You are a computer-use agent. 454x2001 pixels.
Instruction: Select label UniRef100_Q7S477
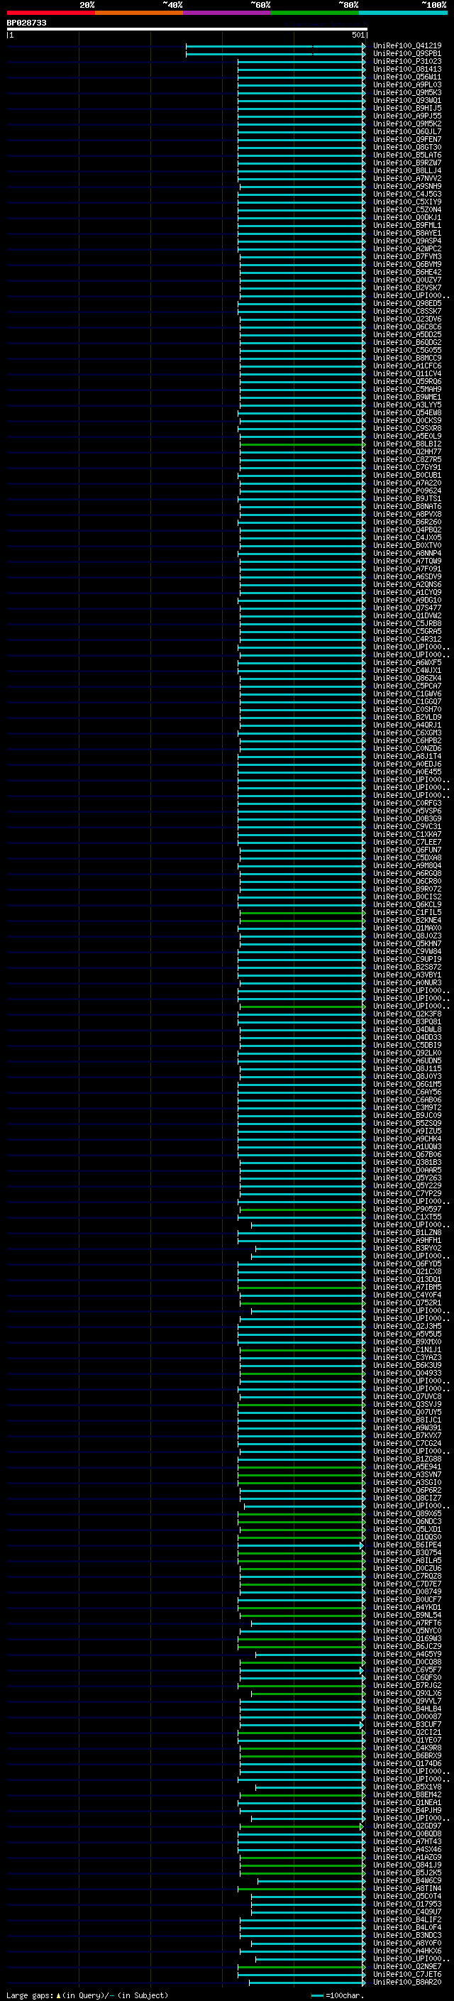(x=407, y=608)
